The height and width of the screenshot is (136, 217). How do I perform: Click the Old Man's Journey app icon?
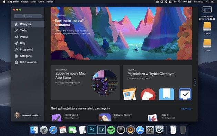pos(105,117)
